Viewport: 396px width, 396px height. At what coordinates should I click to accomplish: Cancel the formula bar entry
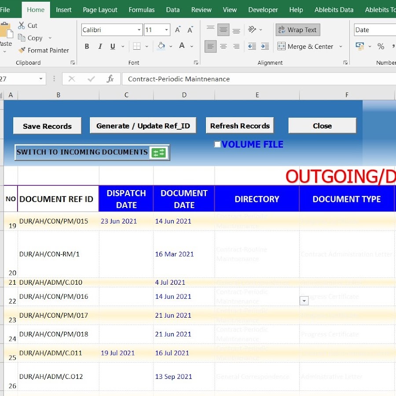72,79
